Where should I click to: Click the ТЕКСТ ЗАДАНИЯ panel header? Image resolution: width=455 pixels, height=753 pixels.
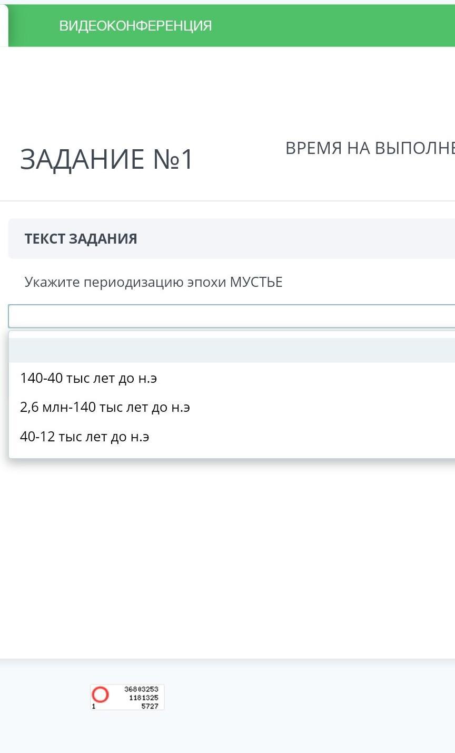(x=81, y=239)
